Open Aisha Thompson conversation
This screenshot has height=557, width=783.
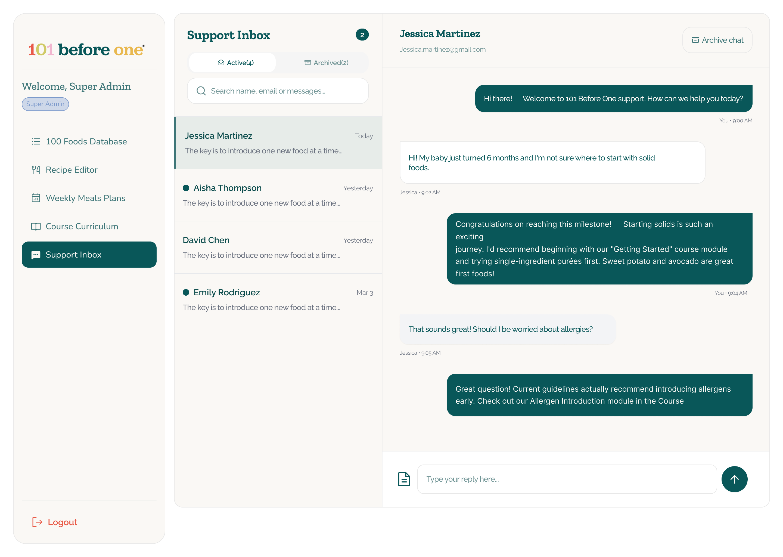click(278, 195)
